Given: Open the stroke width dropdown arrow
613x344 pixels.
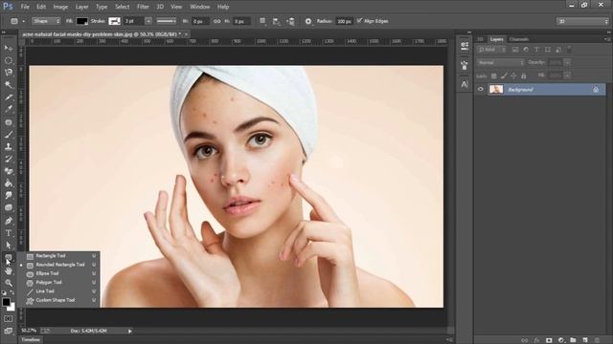Looking at the screenshot, I should (x=148, y=21).
